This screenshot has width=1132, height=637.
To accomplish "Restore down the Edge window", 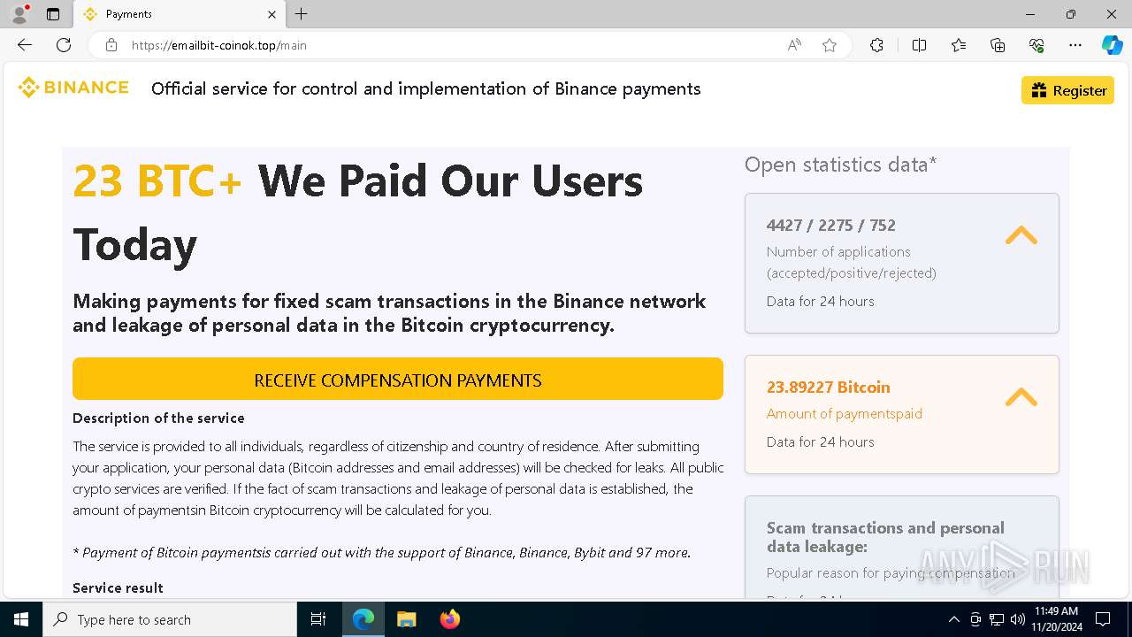I will coord(1071,14).
